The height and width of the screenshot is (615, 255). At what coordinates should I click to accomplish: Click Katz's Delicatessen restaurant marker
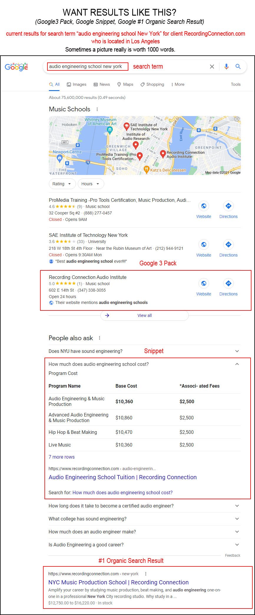[146, 169]
